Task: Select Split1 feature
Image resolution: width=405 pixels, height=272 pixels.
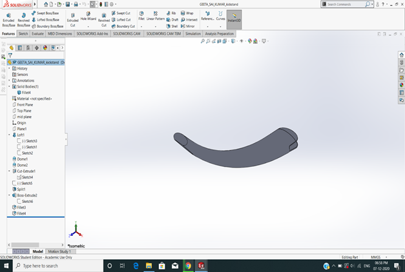Action: click(x=19, y=189)
